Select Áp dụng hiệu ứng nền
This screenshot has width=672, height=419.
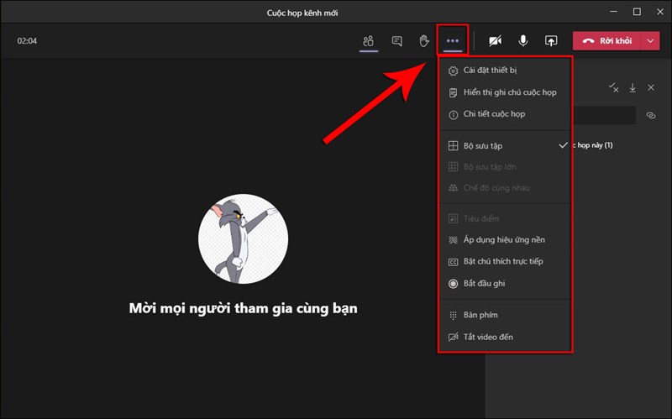[506, 240]
